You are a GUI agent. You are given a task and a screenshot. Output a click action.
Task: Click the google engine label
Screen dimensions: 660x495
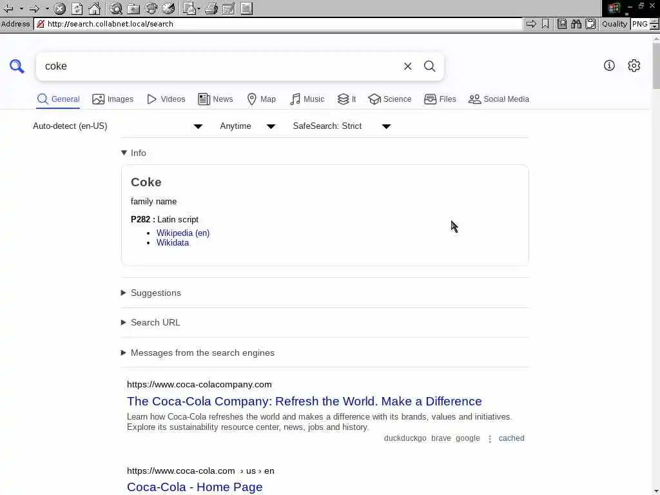point(468,438)
